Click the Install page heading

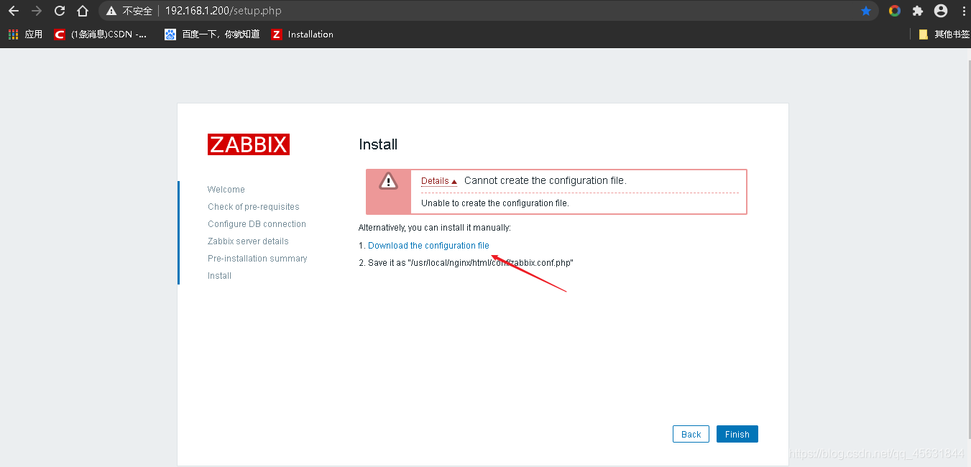tap(378, 144)
